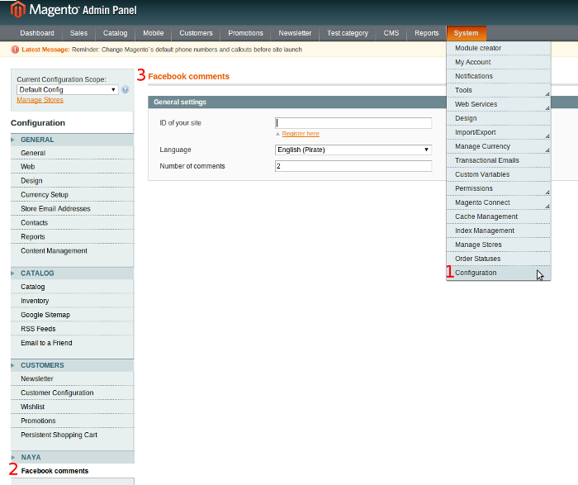Image resolution: width=578 pixels, height=485 pixels.
Task: Select My Account menu entry
Action: [499, 62]
